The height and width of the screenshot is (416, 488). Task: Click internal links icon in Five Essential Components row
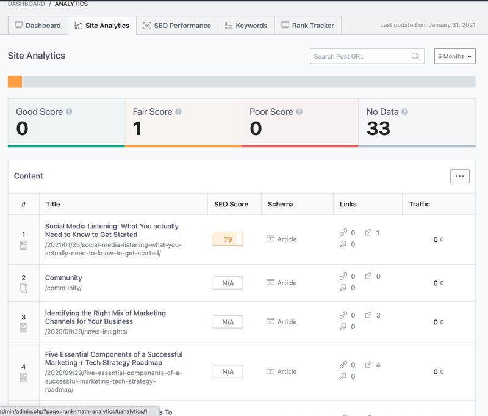[x=343, y=365]
